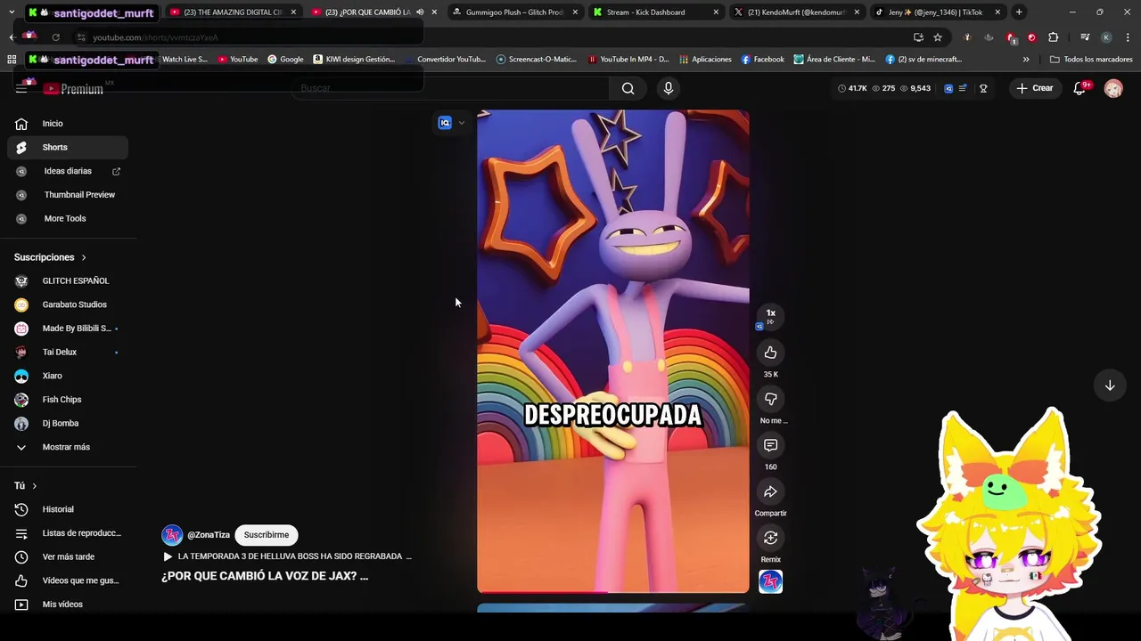Switch to KendoMurft X tab
Screen dimensions: 1141x641
coord(796,12)
